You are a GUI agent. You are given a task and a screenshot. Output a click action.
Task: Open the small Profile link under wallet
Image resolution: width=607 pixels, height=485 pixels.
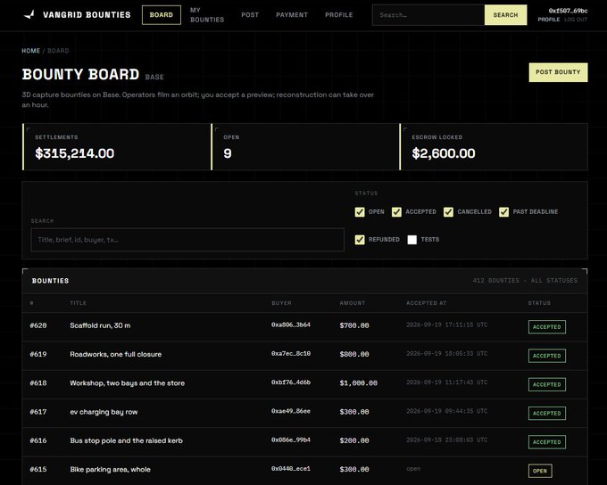click(x=549, y=20)
